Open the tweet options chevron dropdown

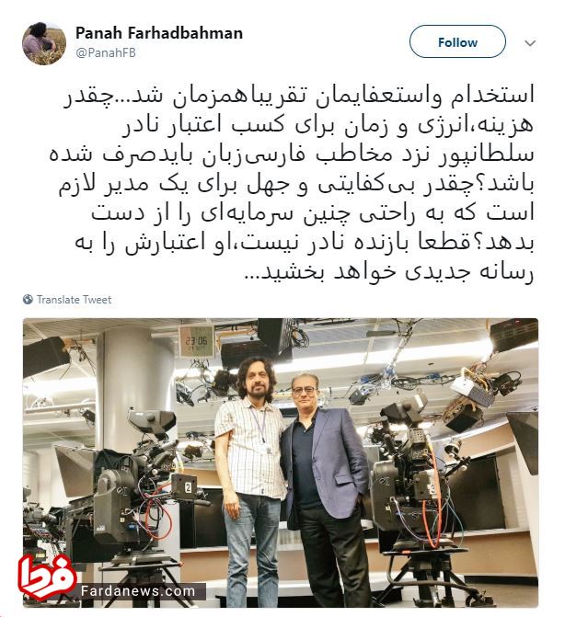(530, 43)
